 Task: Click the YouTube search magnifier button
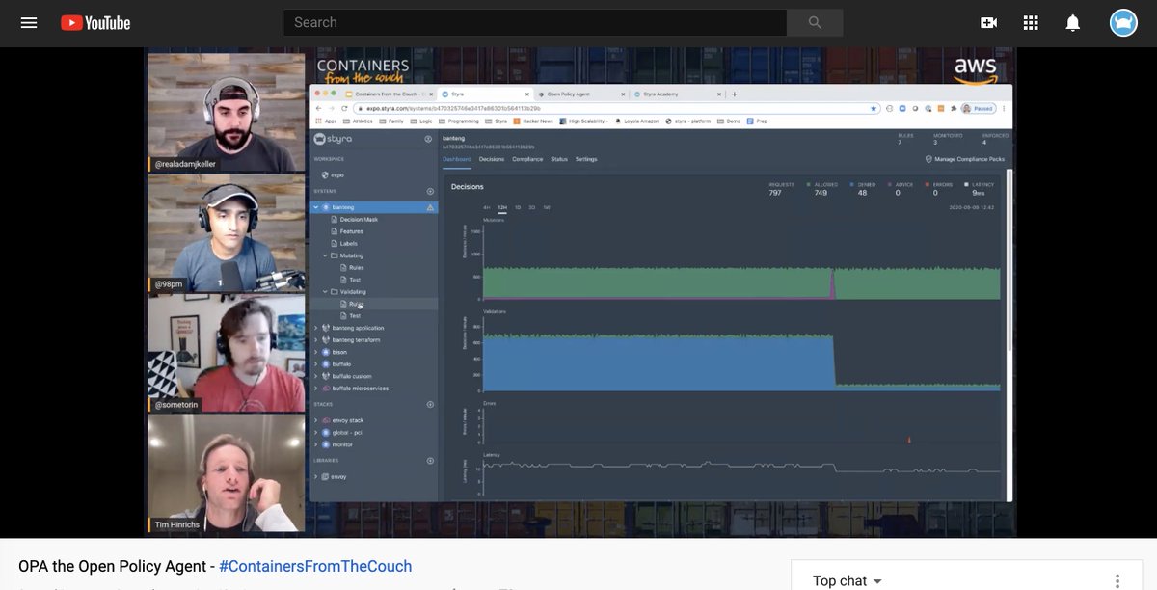(x=815, y=22)
